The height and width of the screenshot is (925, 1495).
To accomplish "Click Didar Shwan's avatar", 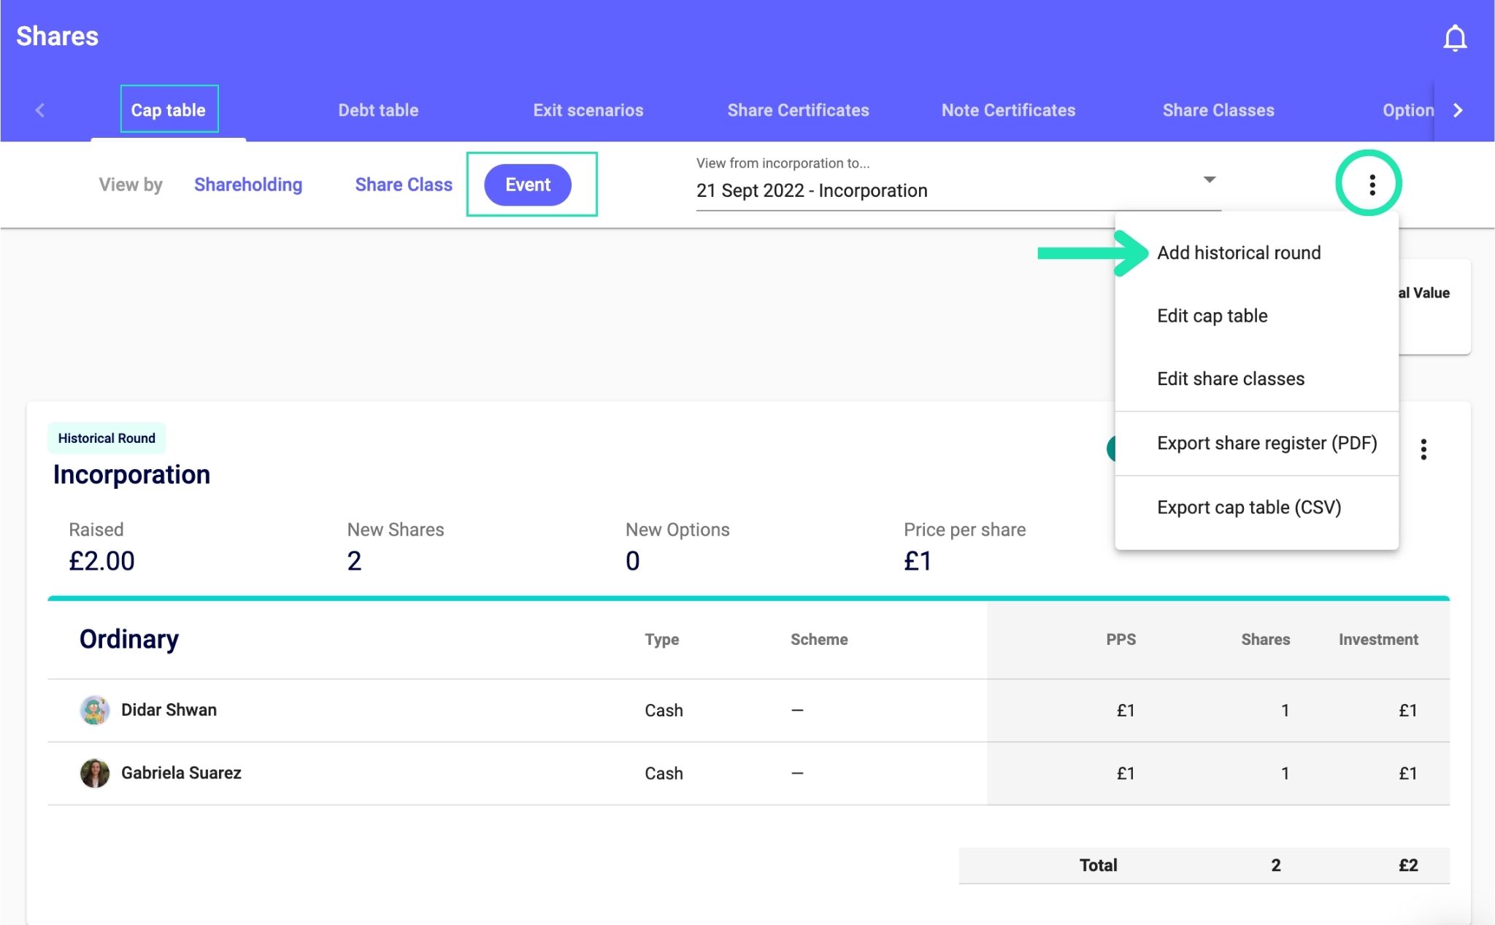I will (x=95, y=710).
